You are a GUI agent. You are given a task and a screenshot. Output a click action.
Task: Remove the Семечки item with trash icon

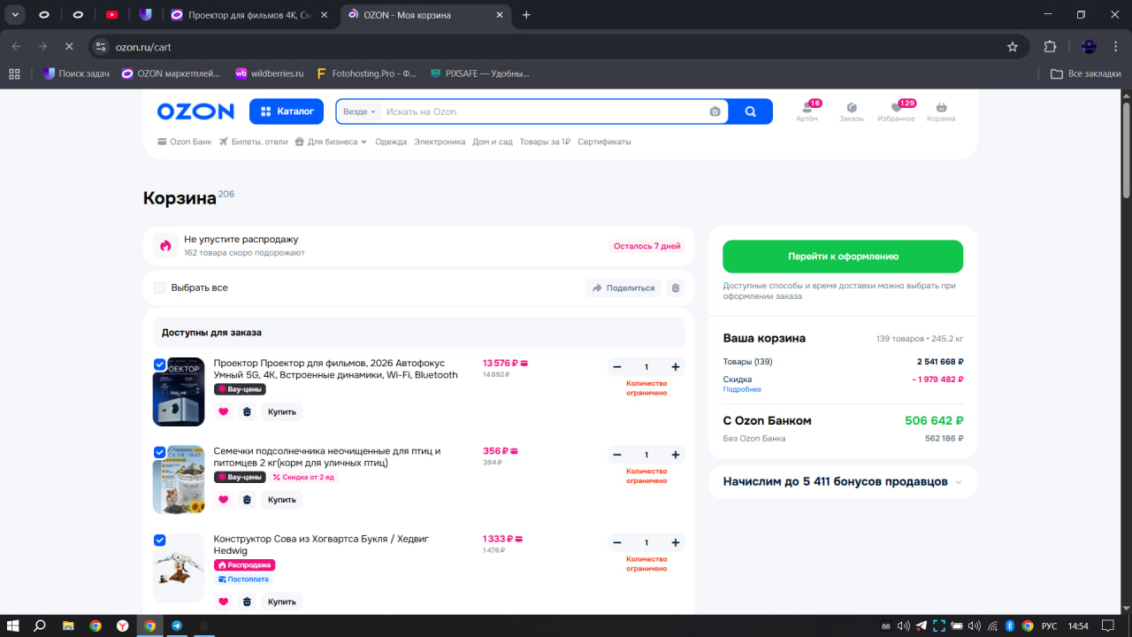tap(247, 499)
